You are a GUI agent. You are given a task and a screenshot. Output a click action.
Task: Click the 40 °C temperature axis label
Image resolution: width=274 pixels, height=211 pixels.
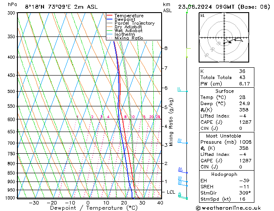coord(160,203)
